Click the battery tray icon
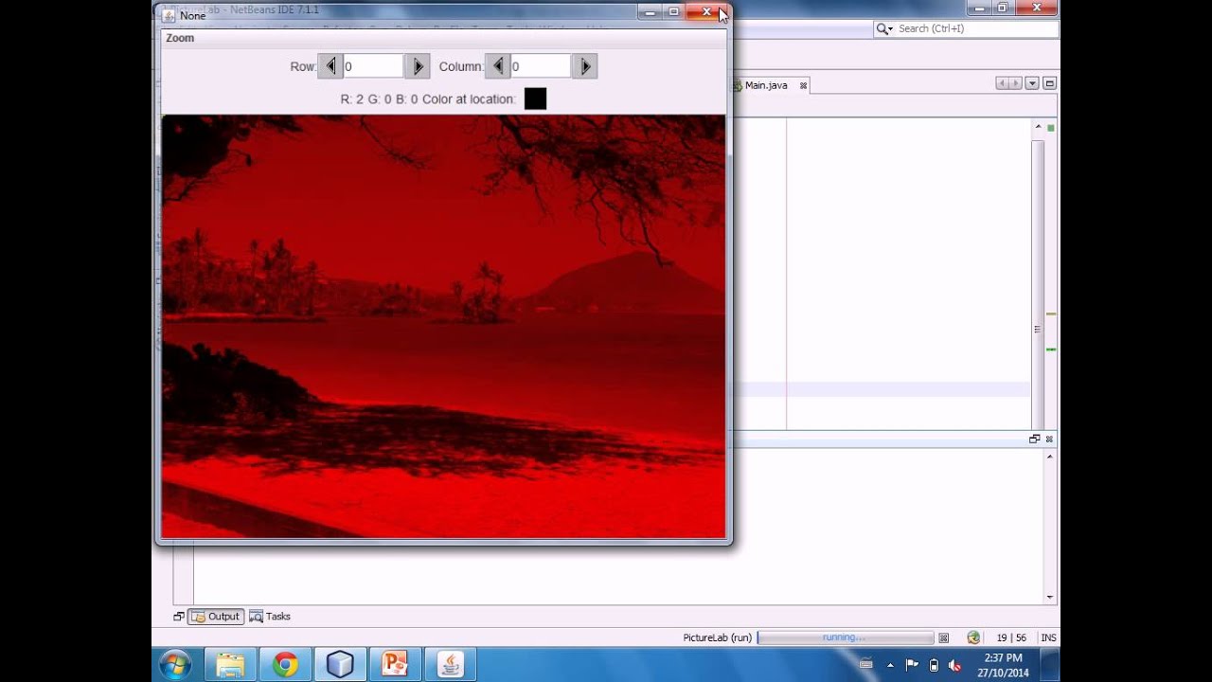This screenshot has height=682, width=1212. click(x=934, y=665)
